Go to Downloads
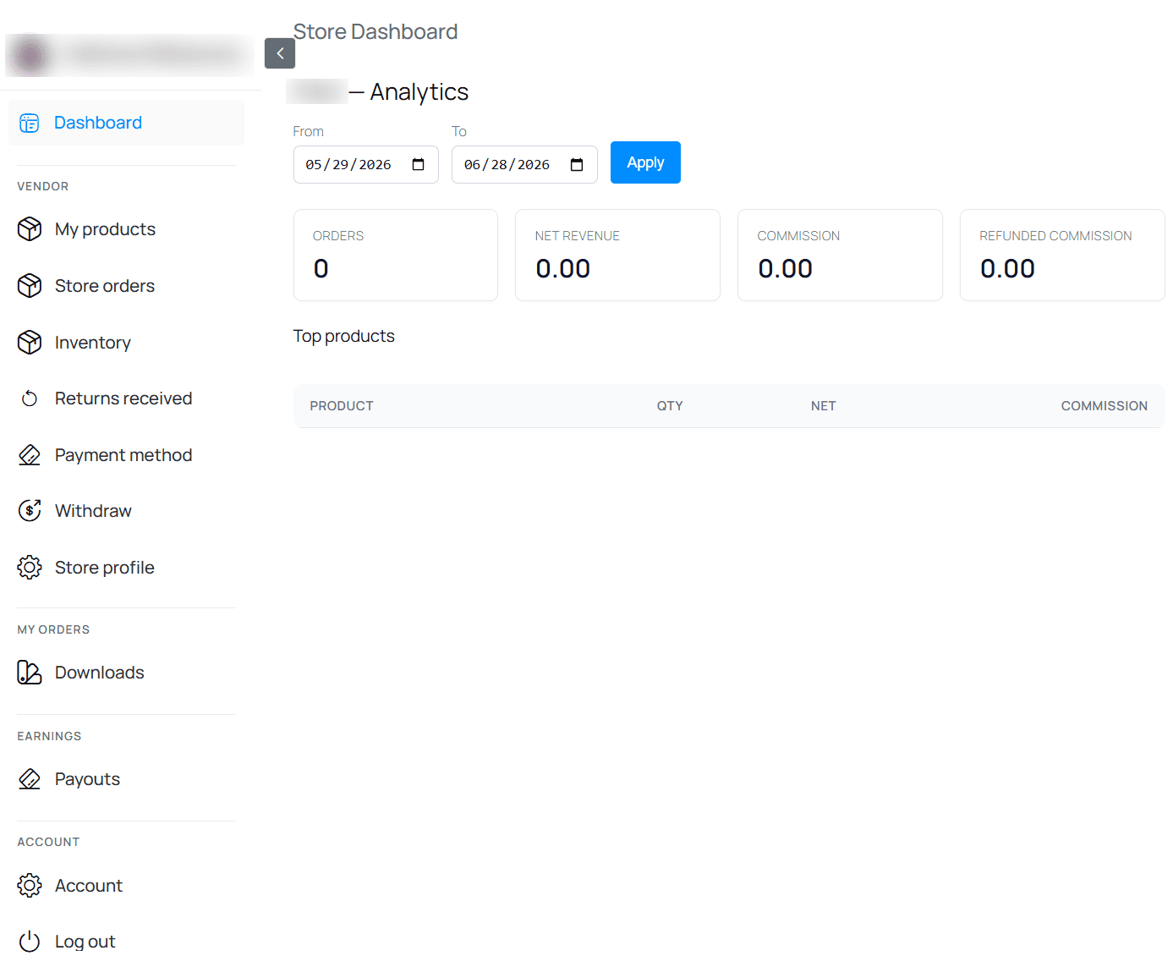The width and height of the screenshot is (1173, 956). [100, 673]
